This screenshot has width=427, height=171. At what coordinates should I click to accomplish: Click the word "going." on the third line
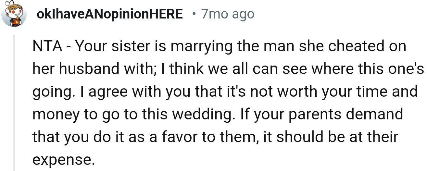click(50, 92)
